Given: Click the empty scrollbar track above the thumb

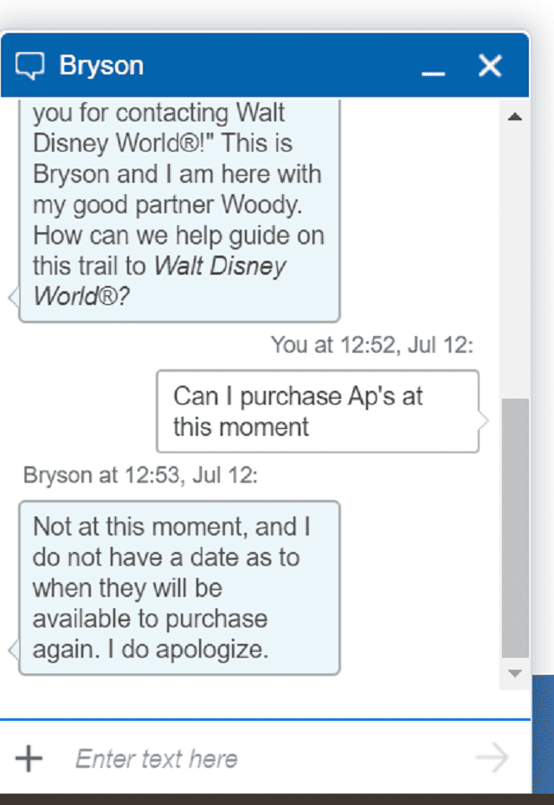Looking at the screenshot, I should pyautogui.click(x=514, y=261).
